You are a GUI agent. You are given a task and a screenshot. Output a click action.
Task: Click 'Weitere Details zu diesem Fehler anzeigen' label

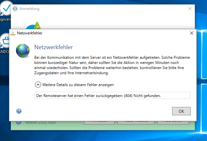[x=78, y=85]
